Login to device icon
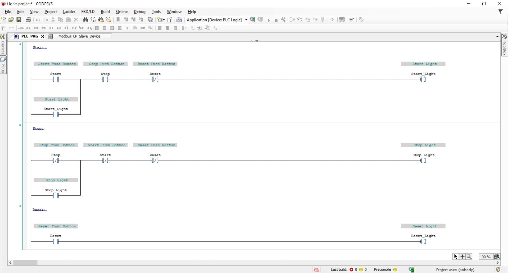This screenshot has height=273, width=508. [252, 20]
